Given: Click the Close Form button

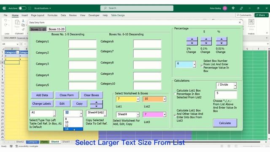Looking at the screenshot, I should [67, 95].
